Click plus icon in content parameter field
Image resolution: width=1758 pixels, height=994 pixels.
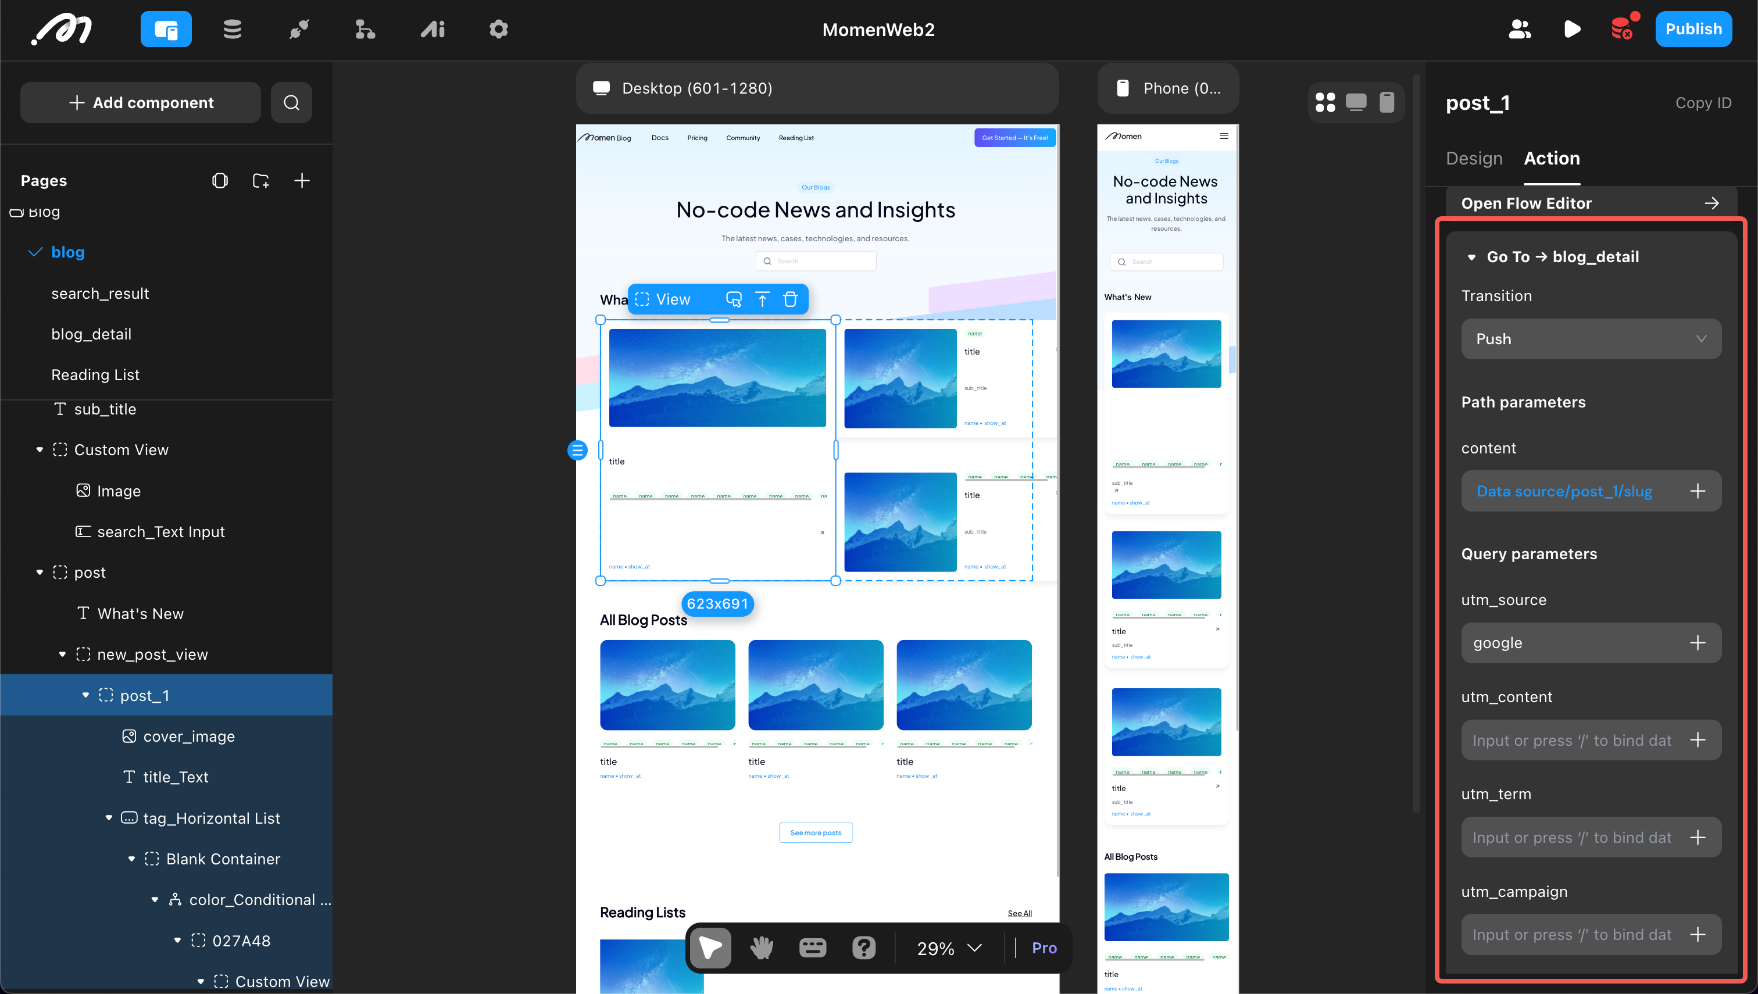pos(1698,492)
